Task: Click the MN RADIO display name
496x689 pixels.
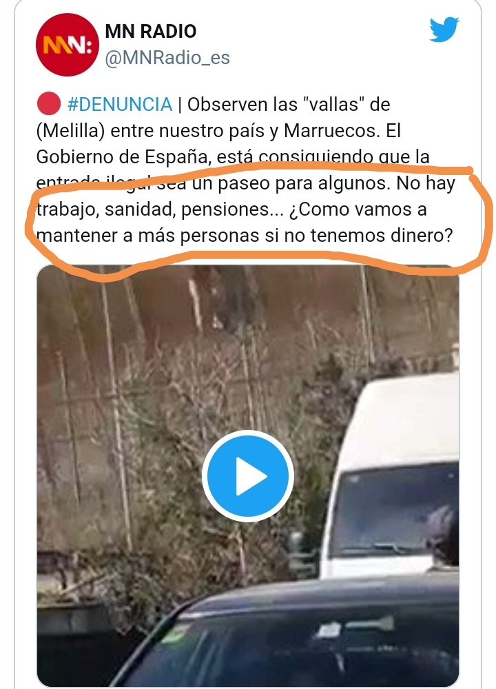Action: pyautogui.click(x=151, y=31)
